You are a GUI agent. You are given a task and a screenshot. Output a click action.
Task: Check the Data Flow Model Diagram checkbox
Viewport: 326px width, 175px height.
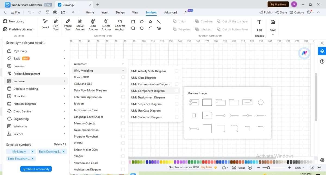[123, 90]
